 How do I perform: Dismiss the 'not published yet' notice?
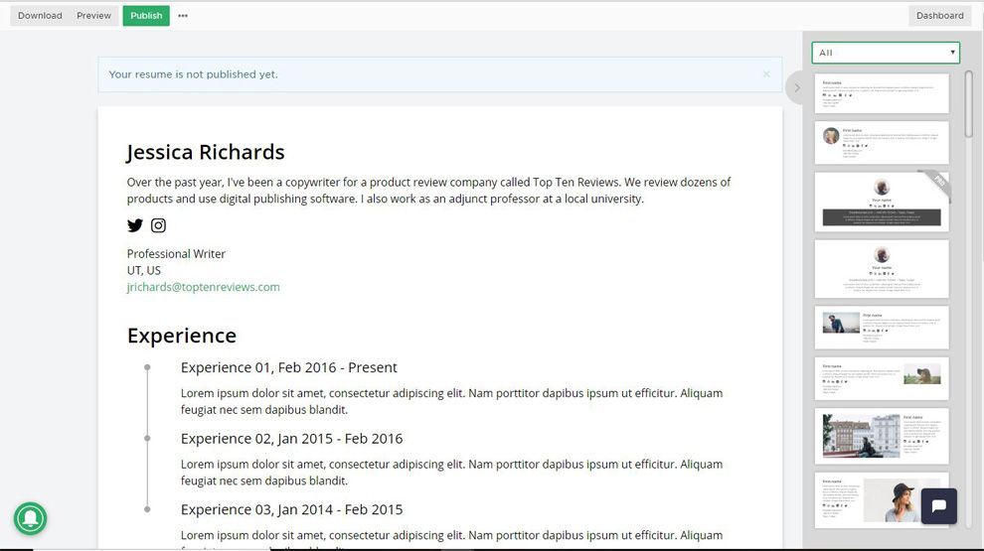click(x=766, y=74)
